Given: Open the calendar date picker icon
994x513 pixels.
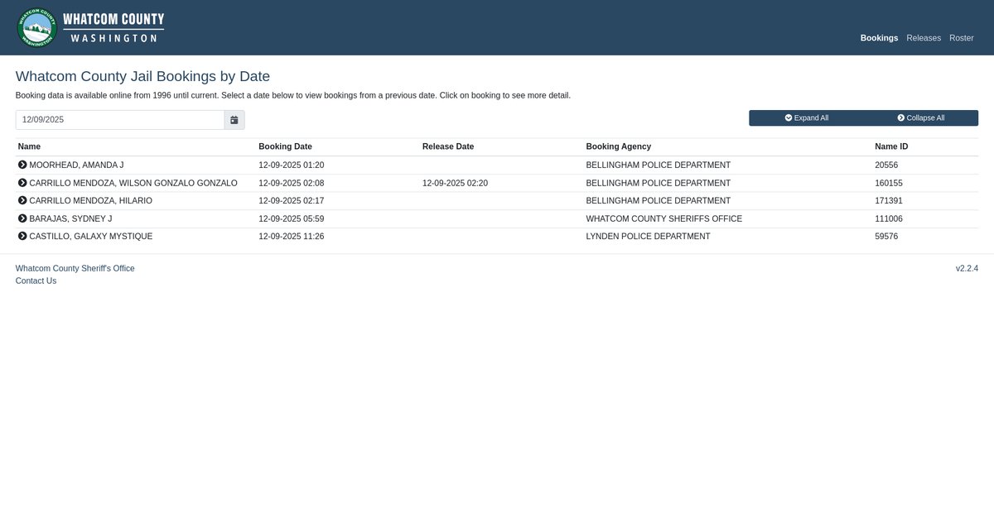Looking at the screenshot, I should pos(234,120).
